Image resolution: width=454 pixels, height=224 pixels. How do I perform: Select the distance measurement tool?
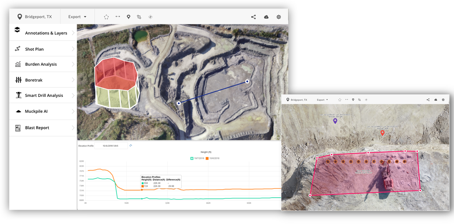coord(118,17)
